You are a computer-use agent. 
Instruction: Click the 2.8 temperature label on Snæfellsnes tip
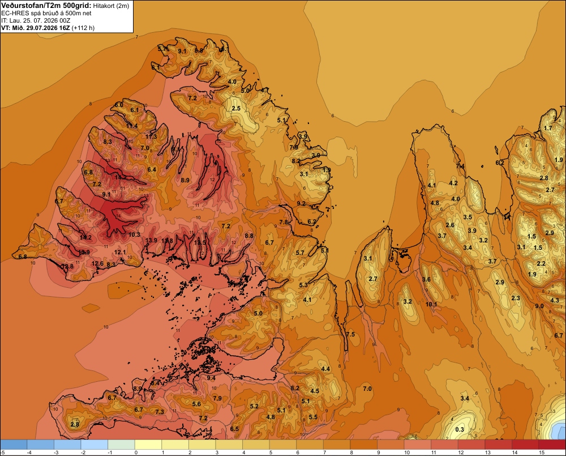[x=75, y=424]
